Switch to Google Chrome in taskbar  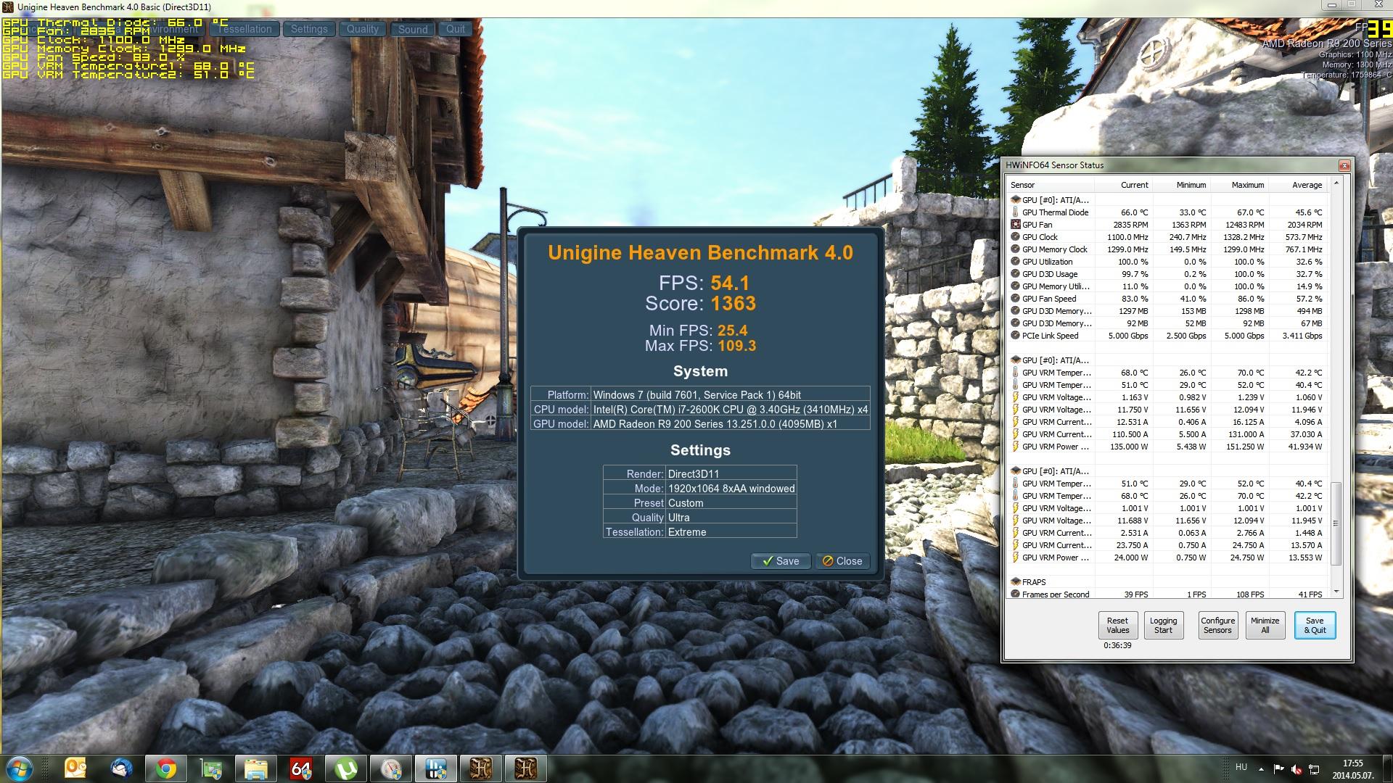[x=166, y=768]
